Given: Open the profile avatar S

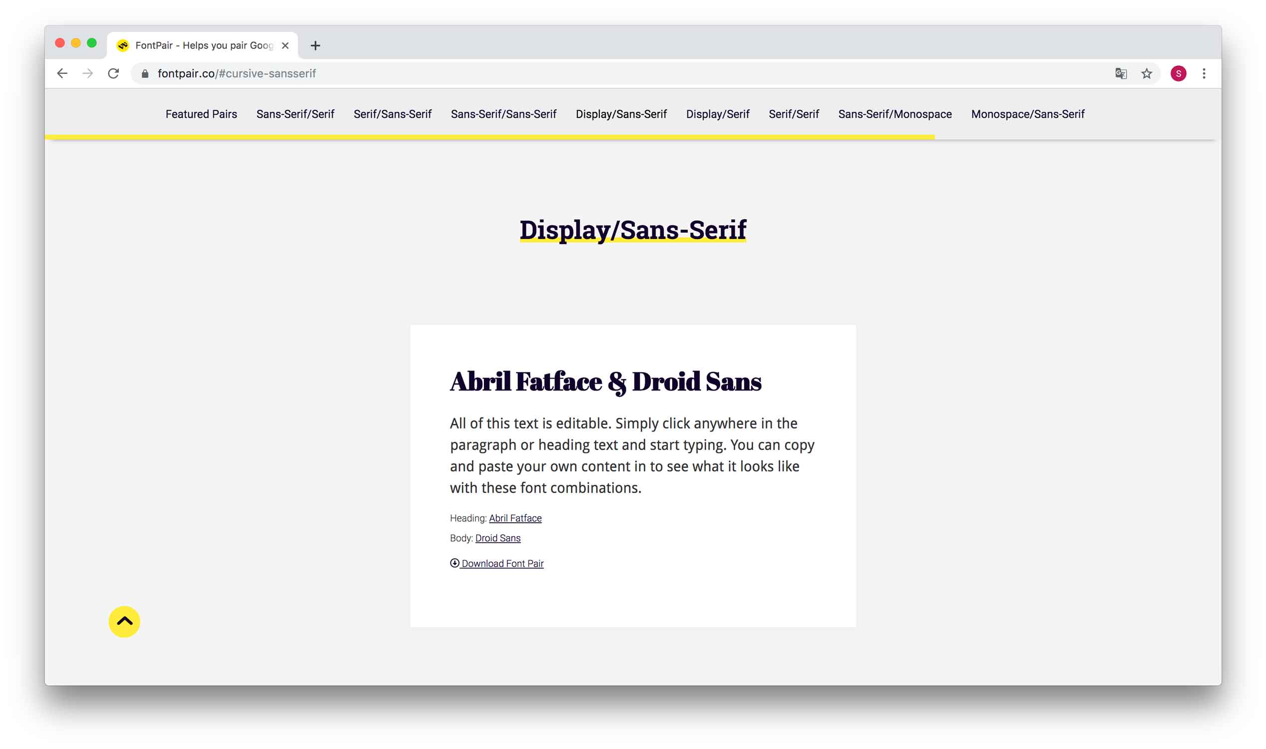Looking at the screenshot, I should tap(1178, 74).
